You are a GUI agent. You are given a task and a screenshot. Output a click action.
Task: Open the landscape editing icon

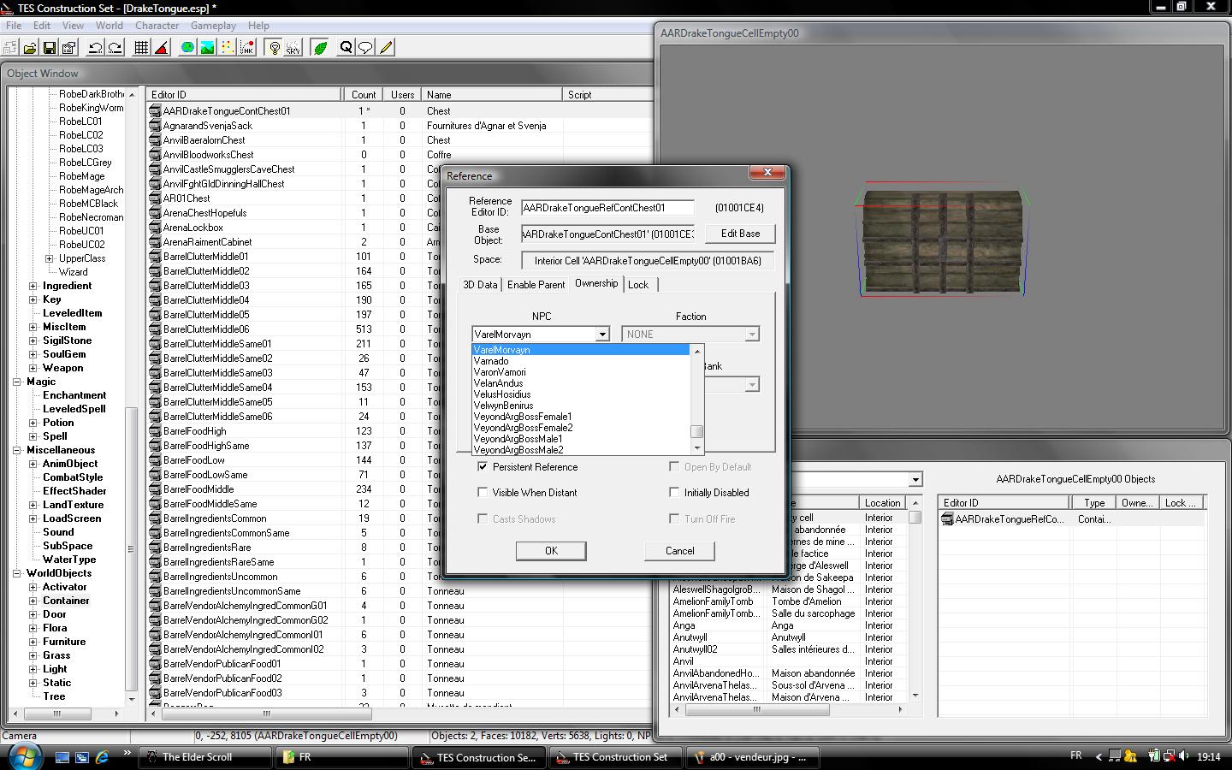207,48
